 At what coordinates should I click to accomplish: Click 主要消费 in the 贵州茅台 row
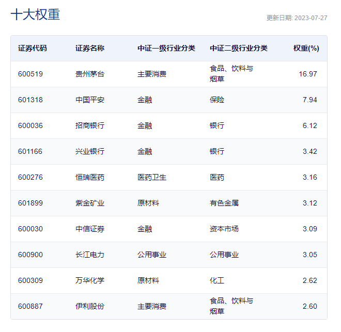point(152,74)
